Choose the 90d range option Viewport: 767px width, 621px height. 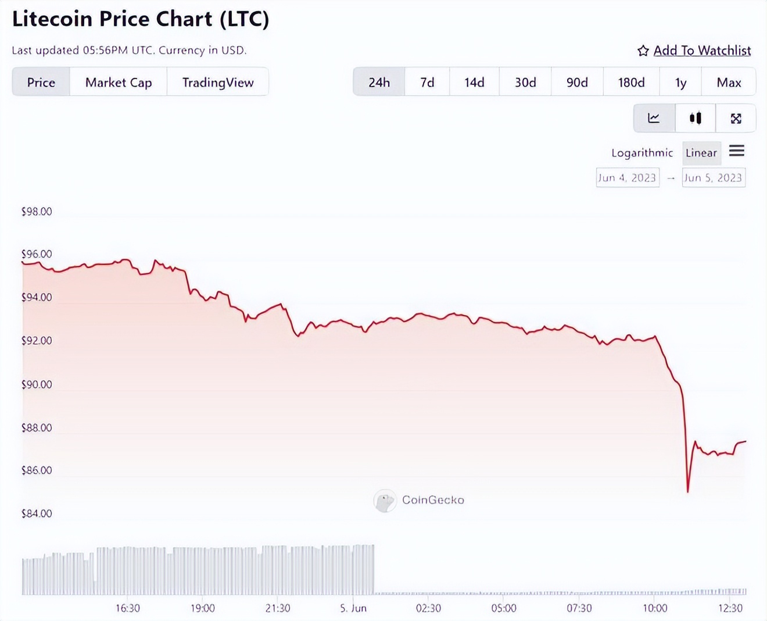pyautogui.click(x=576, y=82)
